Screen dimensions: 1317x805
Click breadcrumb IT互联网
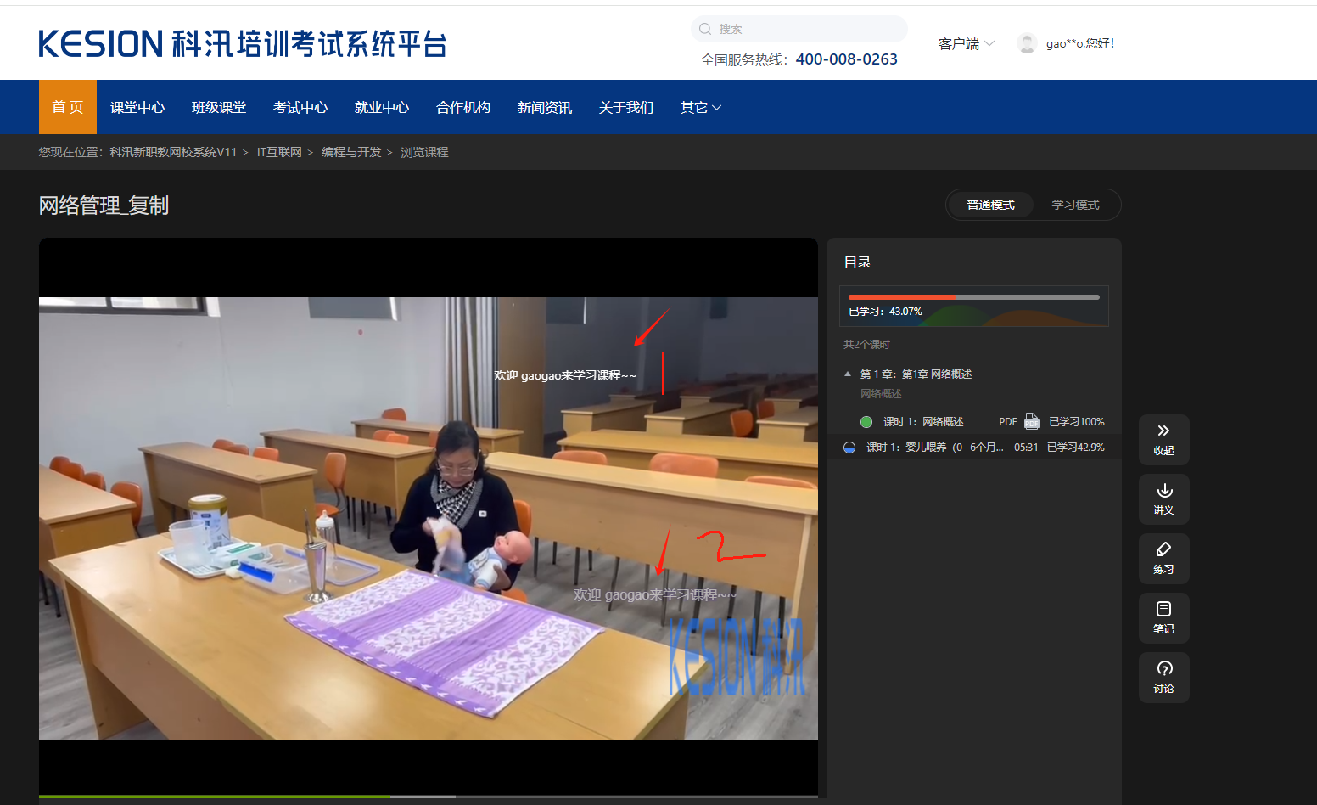279,152
